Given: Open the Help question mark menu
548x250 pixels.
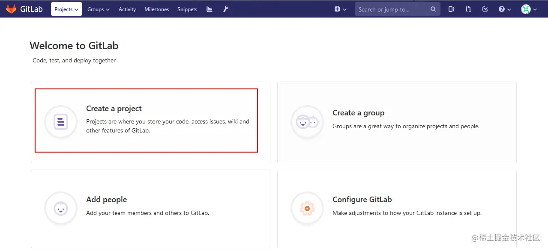Looking at the screenshot, I should [505, 9].
